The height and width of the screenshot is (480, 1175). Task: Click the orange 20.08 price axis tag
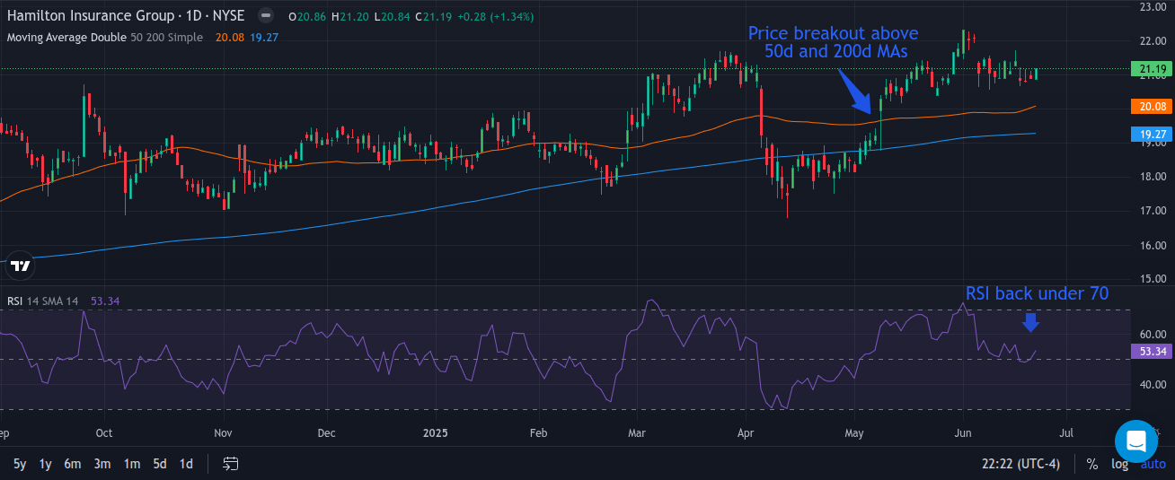pyautogui.click(x=1153, y=106)
